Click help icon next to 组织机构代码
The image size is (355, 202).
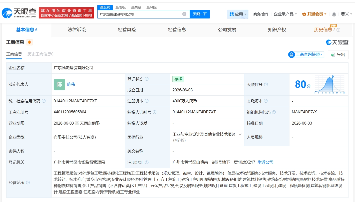(x=274, y=112)
